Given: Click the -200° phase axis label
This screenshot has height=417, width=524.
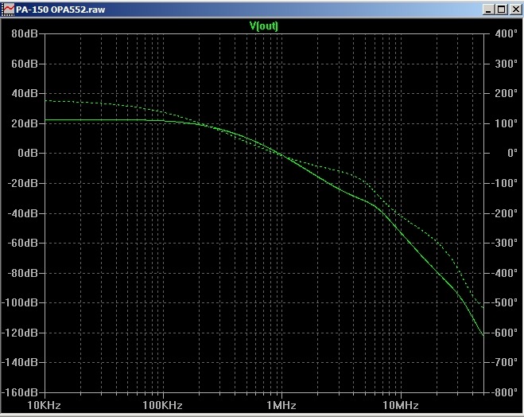Looking at the screenshot, I should click(x=504, y=213).
